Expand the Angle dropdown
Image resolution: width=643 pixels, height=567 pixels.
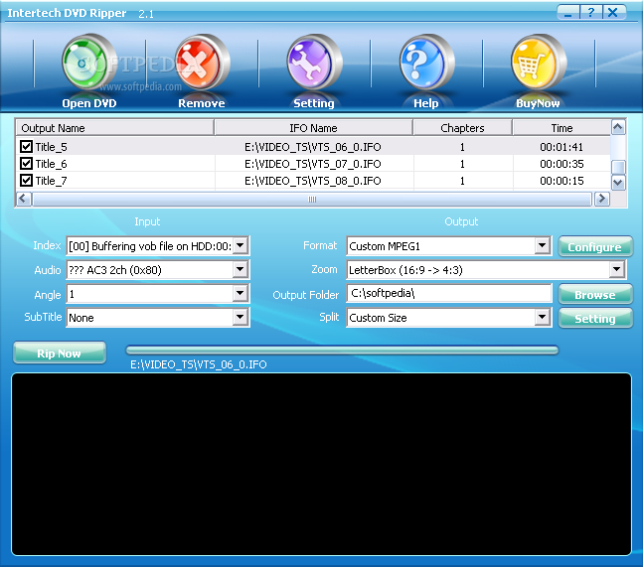pyautogui.click(x=241, y=293)
